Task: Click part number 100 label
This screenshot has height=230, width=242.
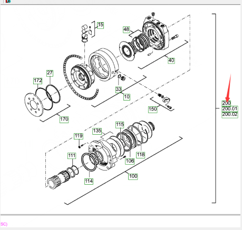Action: [x=133, y=176]
